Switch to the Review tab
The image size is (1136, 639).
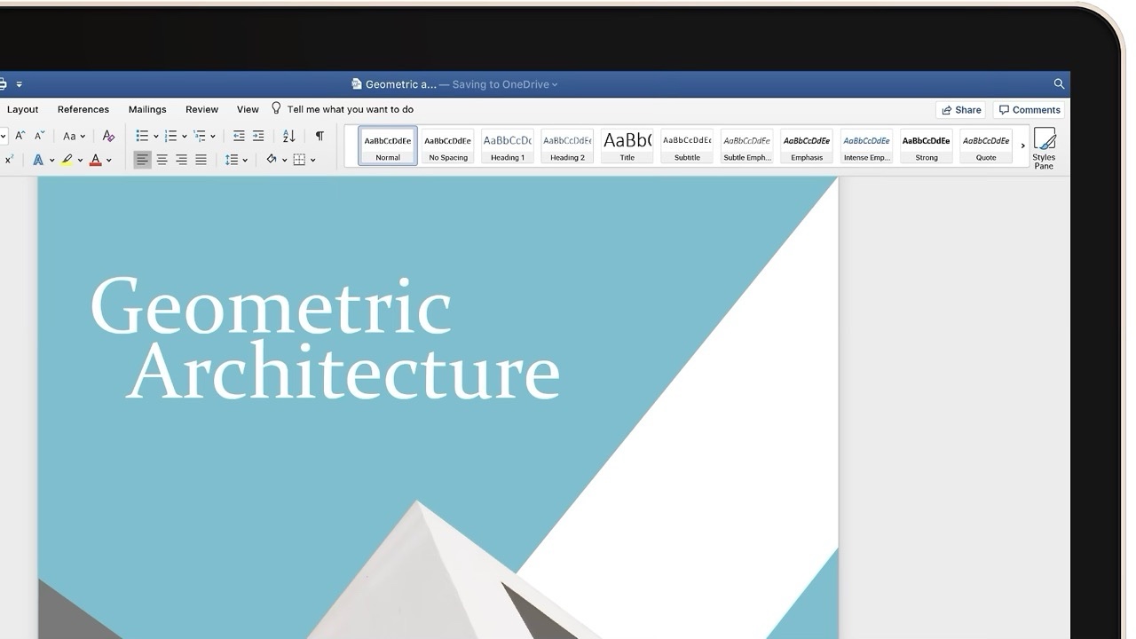point(201,109)
